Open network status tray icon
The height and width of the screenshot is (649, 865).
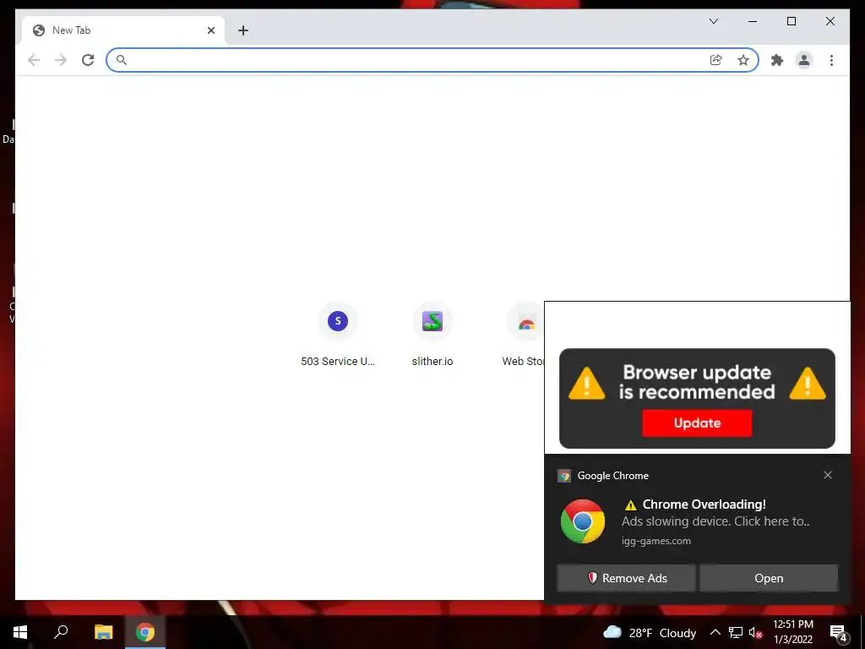pos(736,632)
